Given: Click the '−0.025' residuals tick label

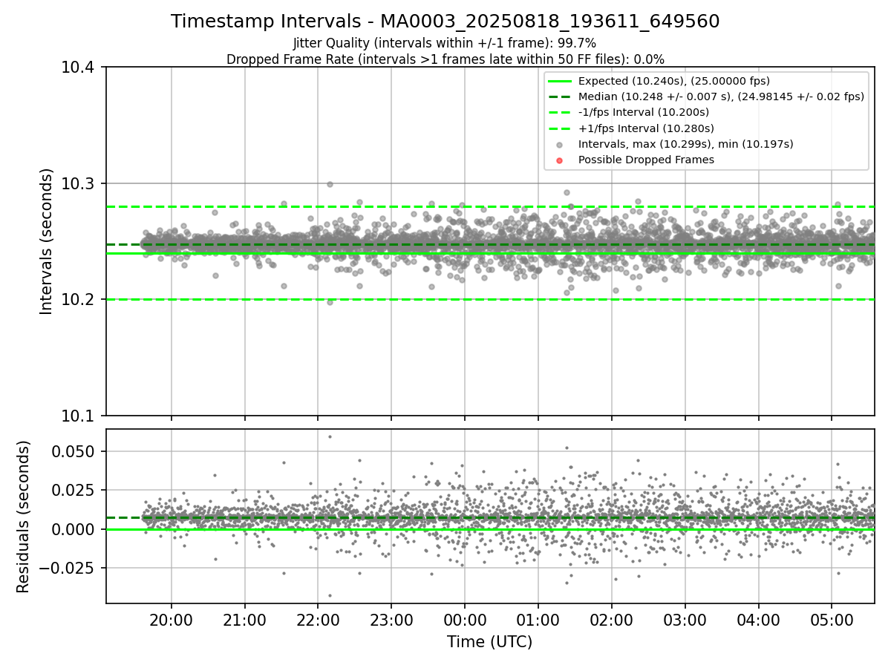Looking at the screenshot, I should 68,569.
